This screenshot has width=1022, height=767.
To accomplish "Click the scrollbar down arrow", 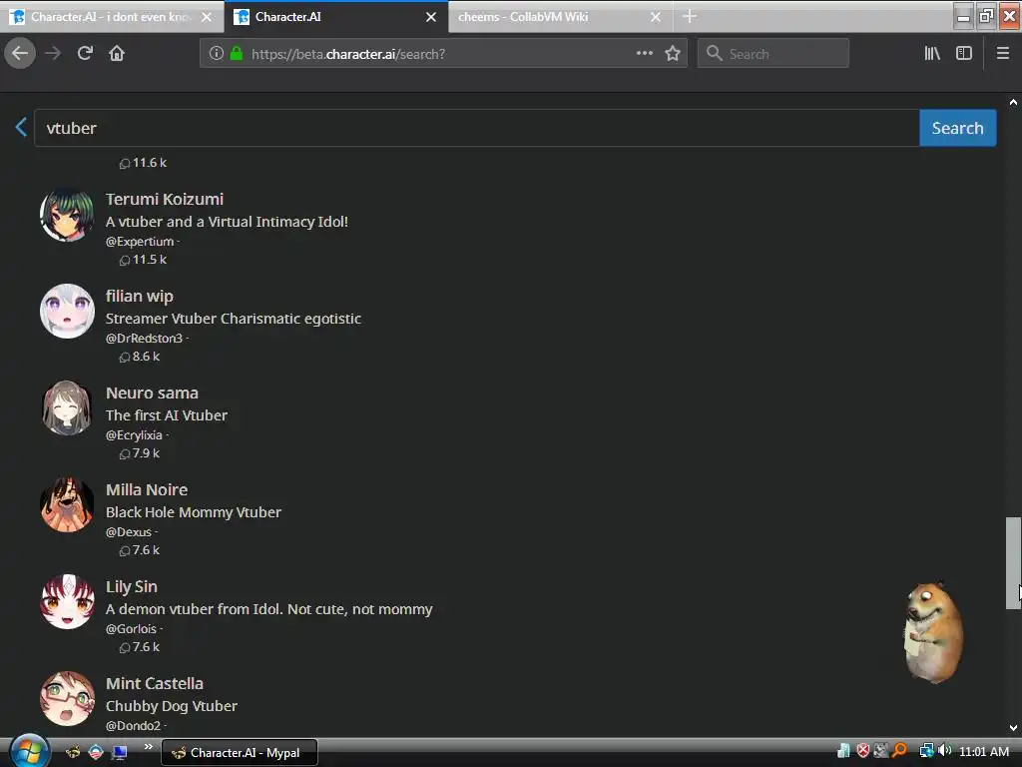I will point(1013,728).
